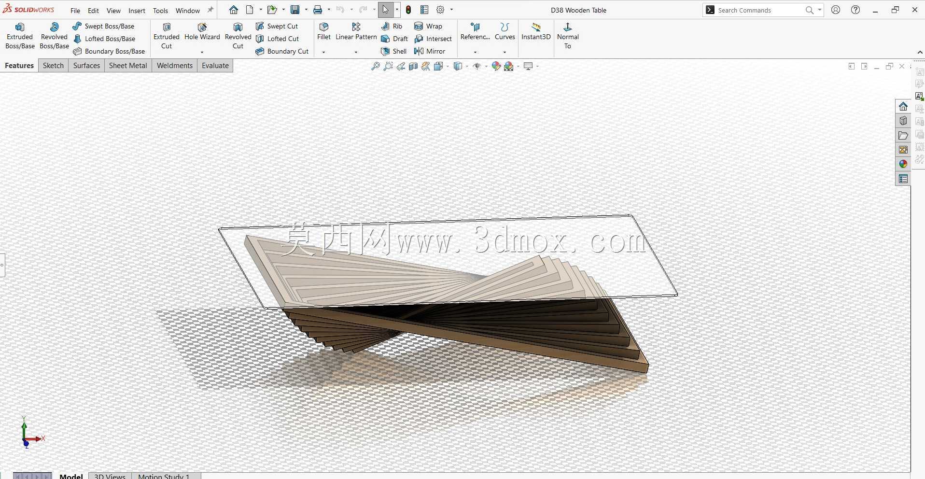Open the Hole Wizard tool
Screen dimensions: 925x479
pyautogui.click(x=202, y=32)
